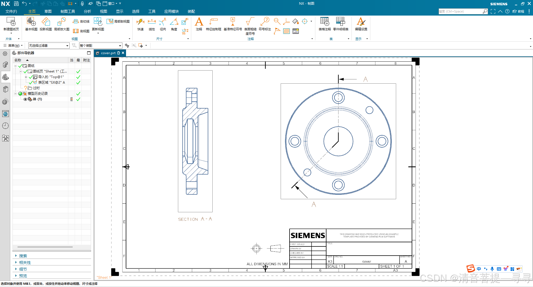The image size is (533, 287).
Task: Click the Save icon in title bar
Action: [x=16, y=4]
